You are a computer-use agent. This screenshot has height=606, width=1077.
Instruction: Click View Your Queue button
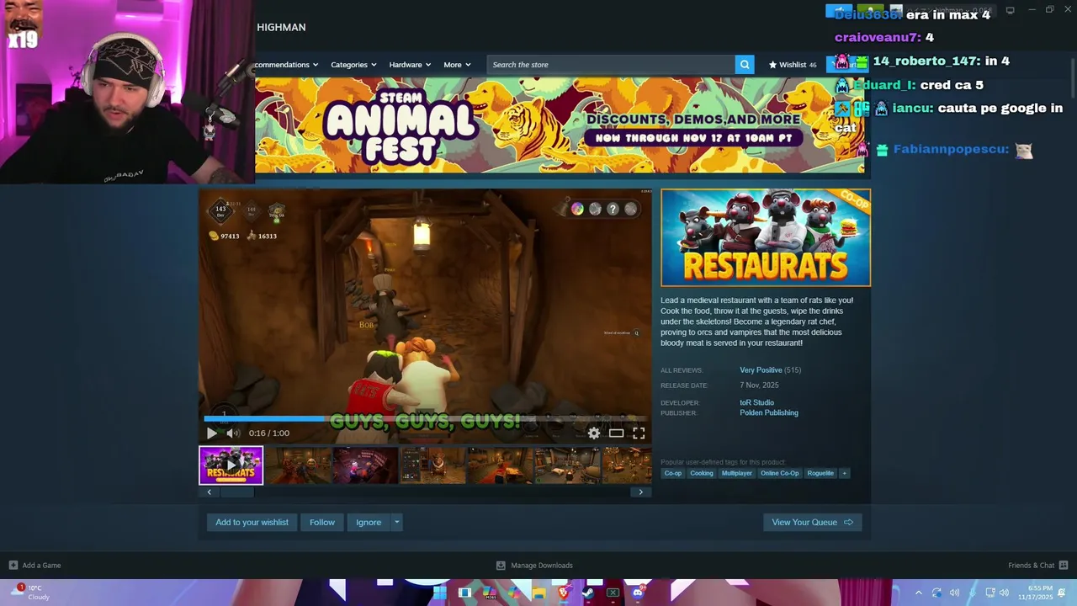[x=812, y=522]
